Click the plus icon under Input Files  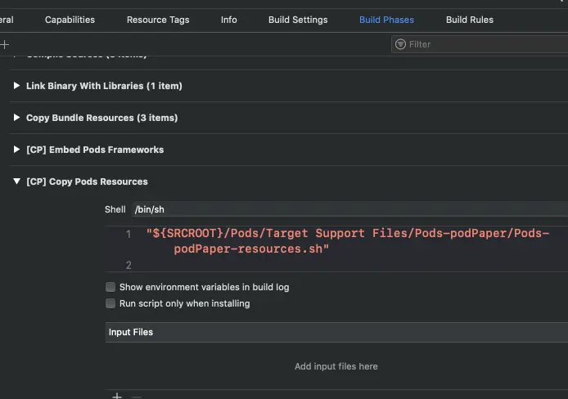click(x=117, y=396)
